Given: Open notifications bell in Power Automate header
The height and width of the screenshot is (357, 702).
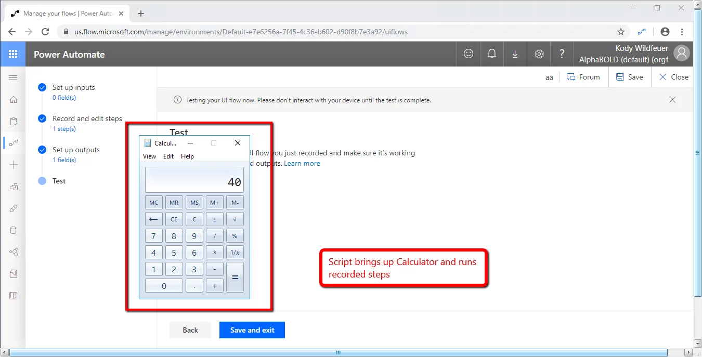Looking at the screenshot, I should [x=491, y=54].
